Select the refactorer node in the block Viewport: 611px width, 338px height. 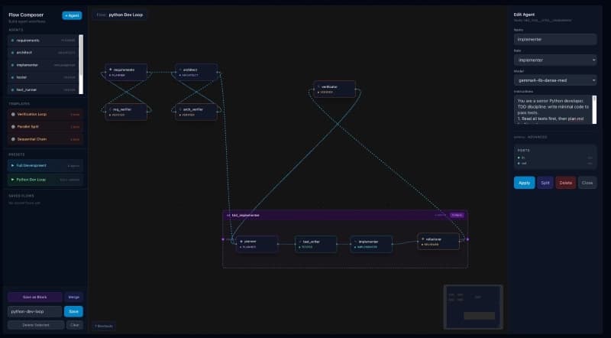tap(438, 242)
